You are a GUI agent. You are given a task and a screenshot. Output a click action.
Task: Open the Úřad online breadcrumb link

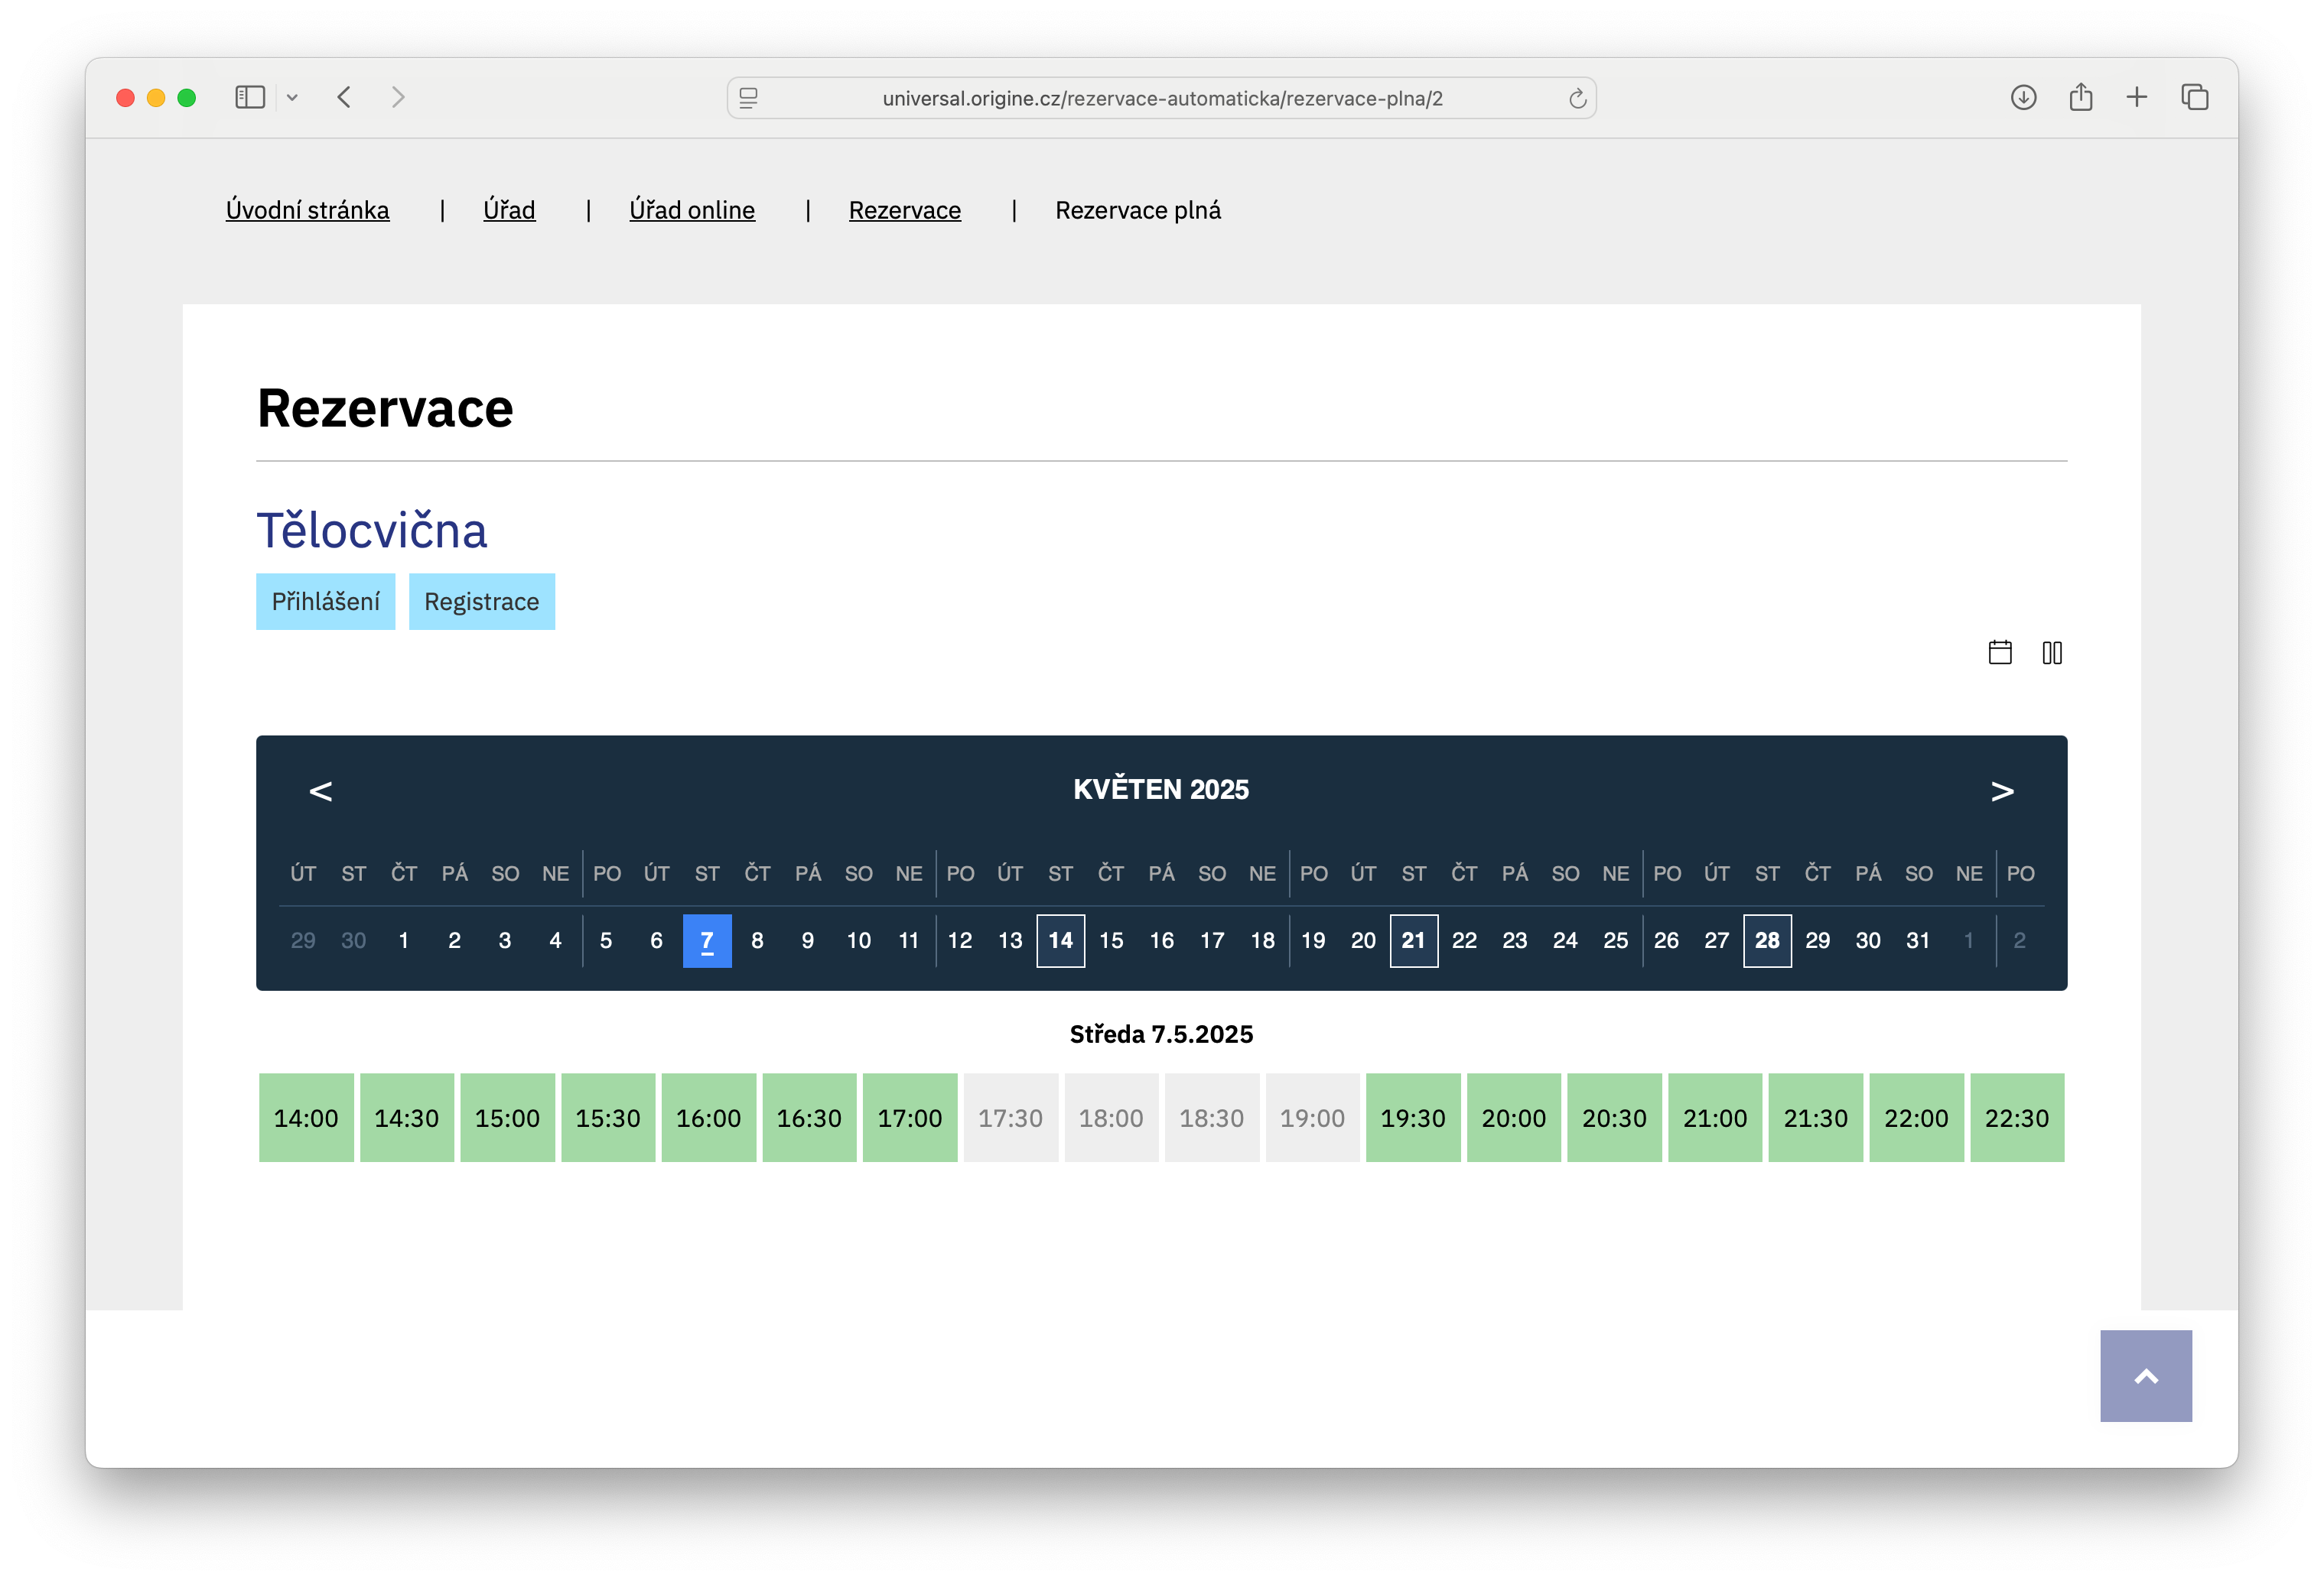pos(692,210)
